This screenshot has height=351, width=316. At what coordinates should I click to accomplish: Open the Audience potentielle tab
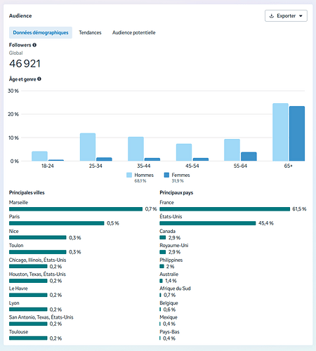(133, 32)
